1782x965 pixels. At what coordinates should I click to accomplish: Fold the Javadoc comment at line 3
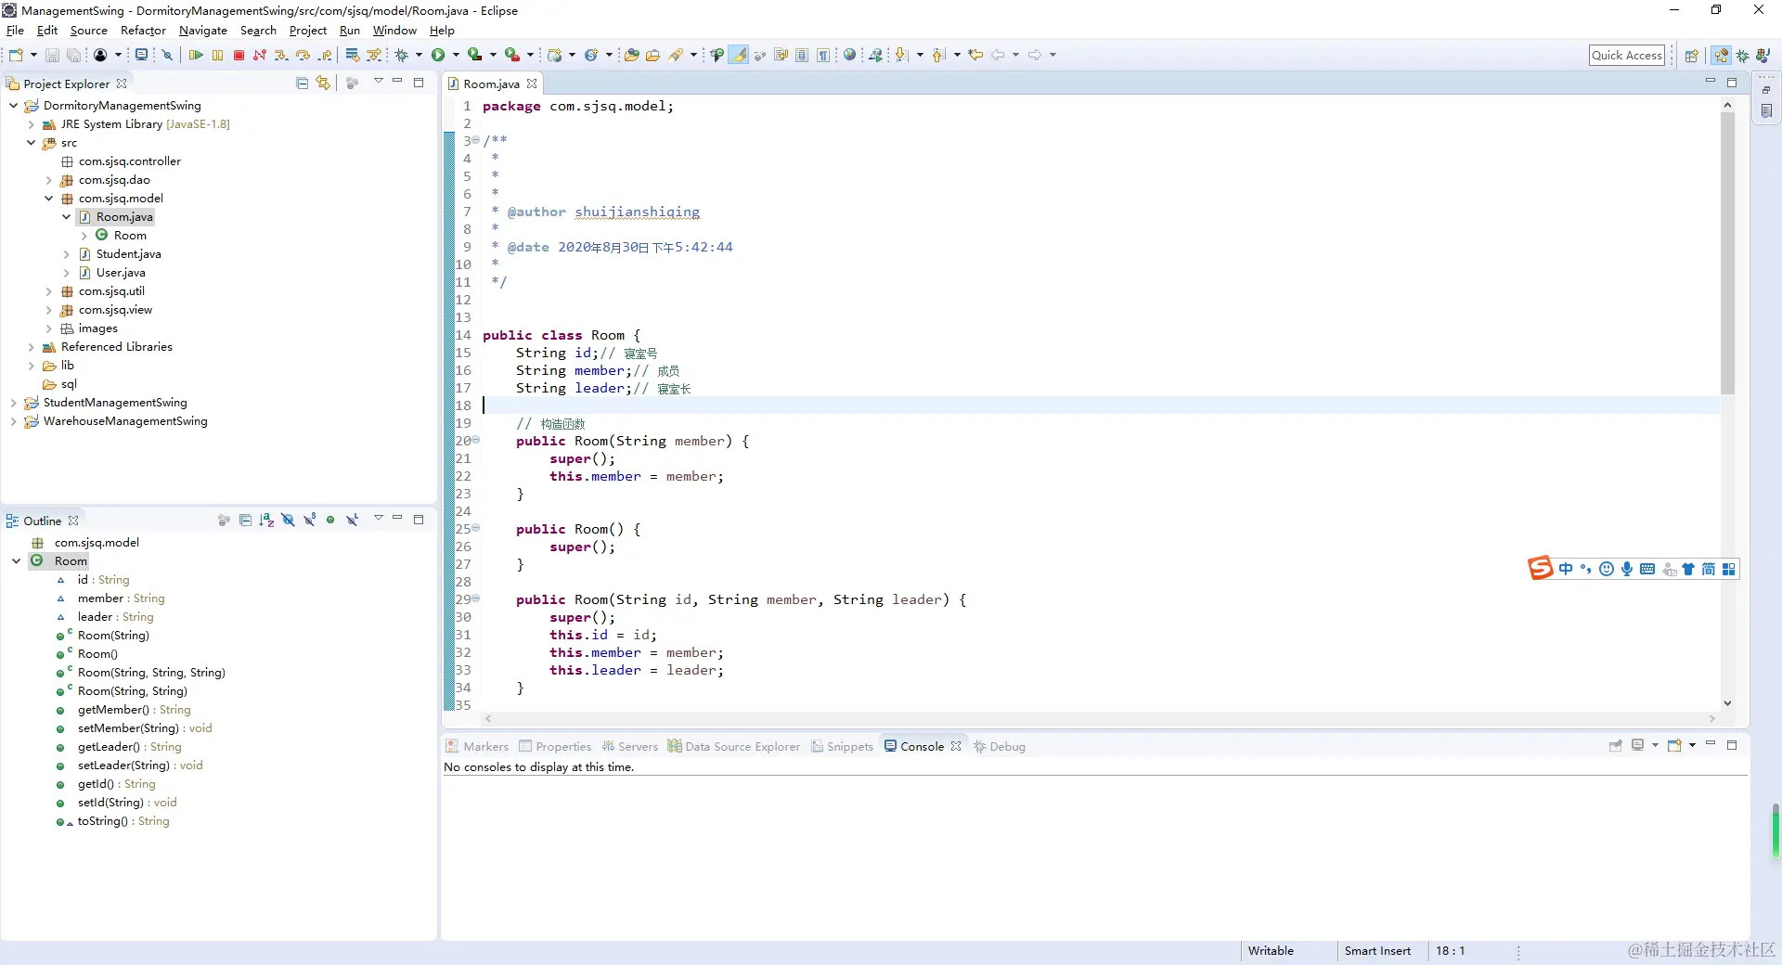pyautogui.click(x=475, y=141)
